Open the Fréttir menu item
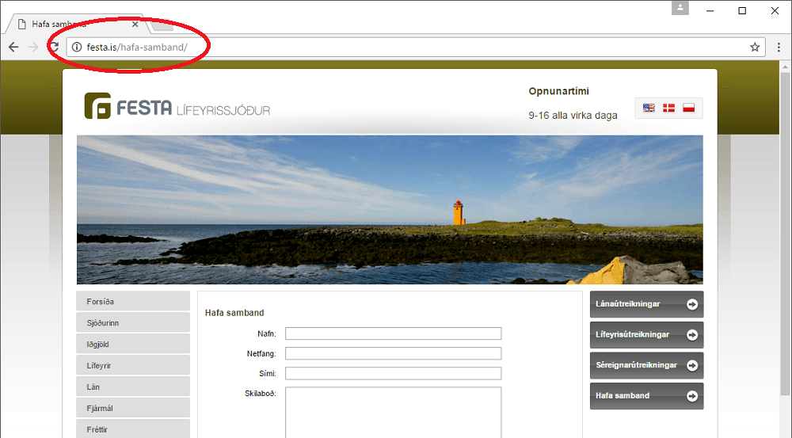The image size is (792, 438). (133, 429)
